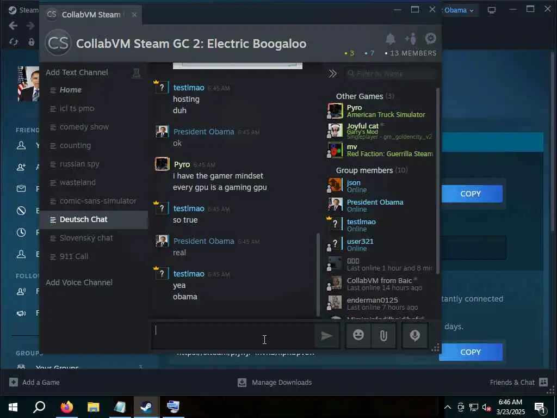This screenshot has width=557, height=418.
Task: Click the Filter by Name search field
Action: pyautogui.click(x=390, y=73)
